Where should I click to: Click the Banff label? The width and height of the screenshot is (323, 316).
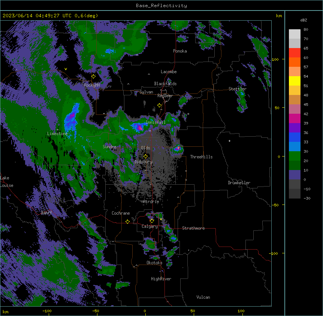(46, 213)
